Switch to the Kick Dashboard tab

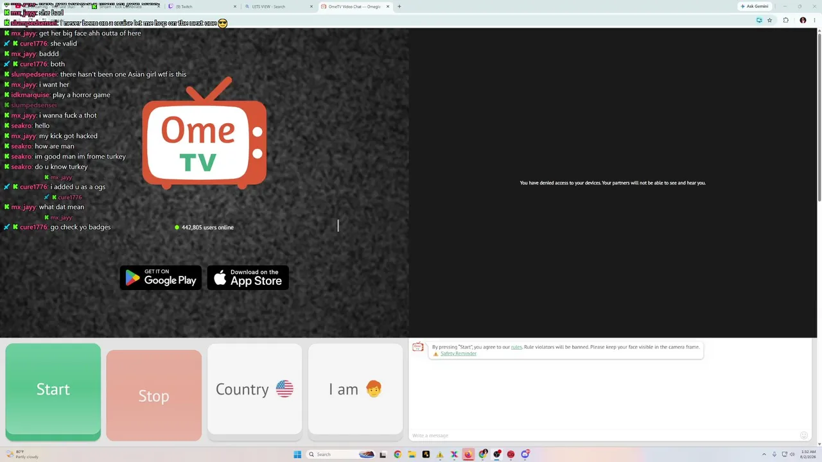(x=125, y=6)
